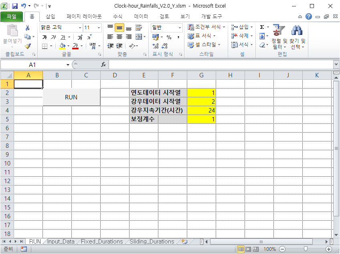Screen dimensions: 340x254
Task: Click the formula bar input field
Action: pyautogui.click(x=221, y=65)
